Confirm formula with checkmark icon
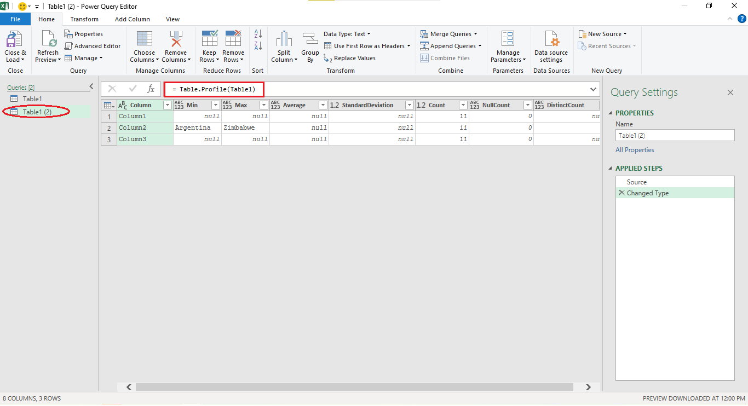Viewport: 748px width, 406px height. point(133,89)
